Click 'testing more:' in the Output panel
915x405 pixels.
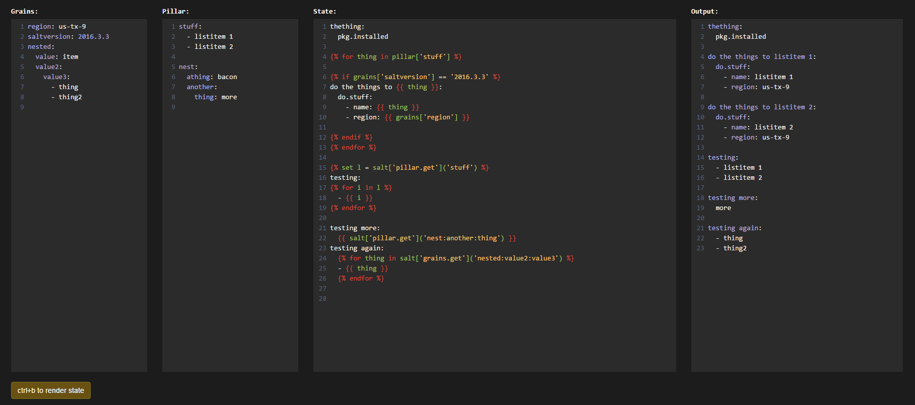point(733,198)
